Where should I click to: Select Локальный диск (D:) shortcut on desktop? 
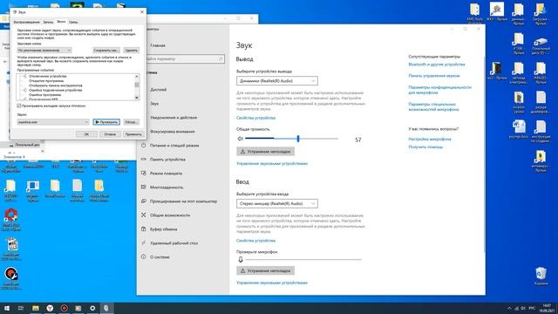click(541, 46)
